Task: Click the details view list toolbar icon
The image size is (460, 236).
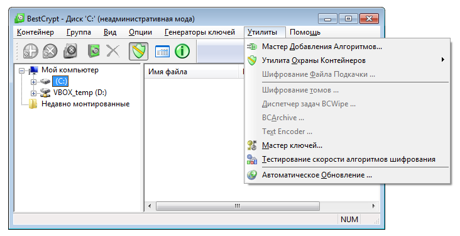Action: [x=162, y=51]
